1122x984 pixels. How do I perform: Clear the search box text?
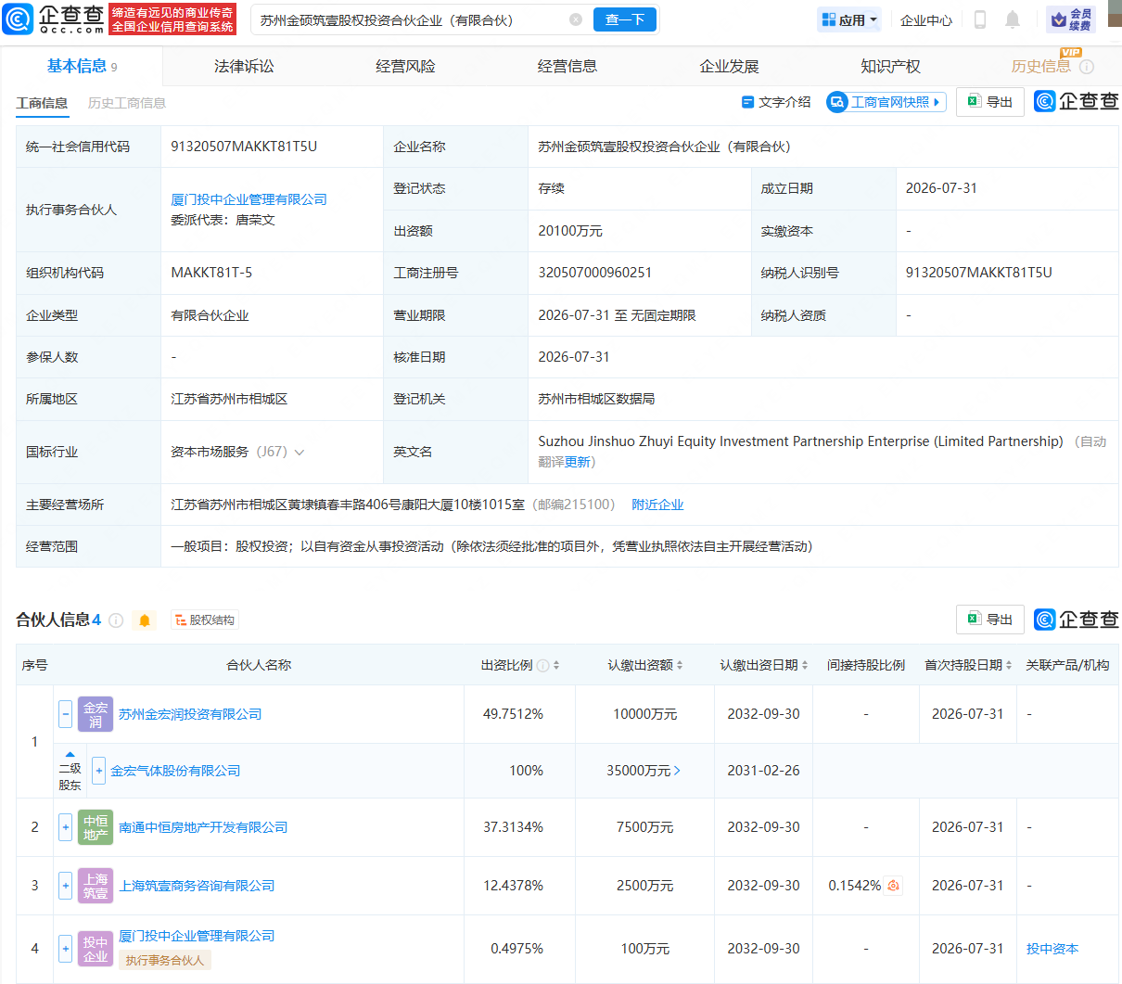576,19
